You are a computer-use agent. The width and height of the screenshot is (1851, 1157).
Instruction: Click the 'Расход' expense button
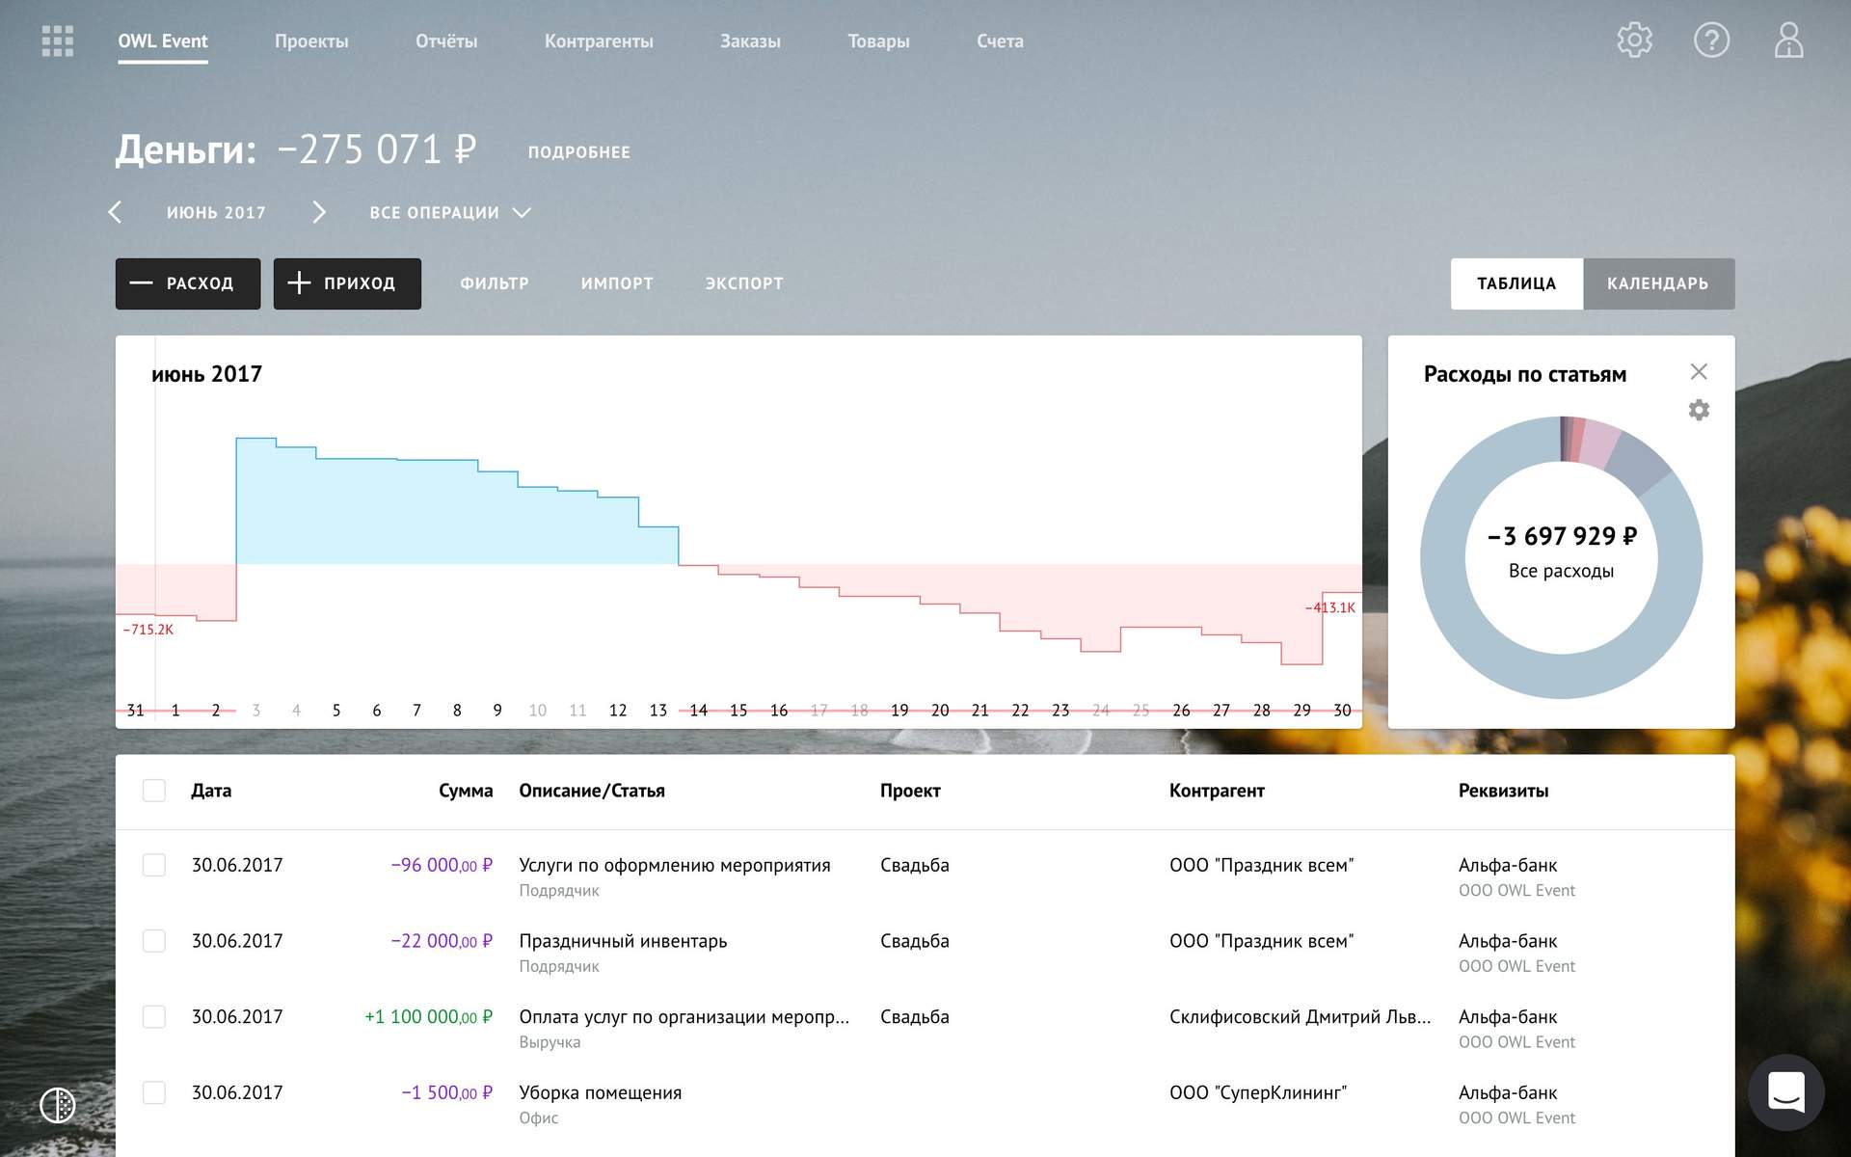[188, 283]
